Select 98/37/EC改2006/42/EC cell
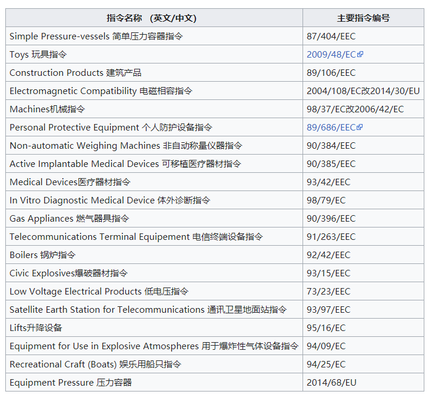 pyautogui.click(x=363, y=109)
